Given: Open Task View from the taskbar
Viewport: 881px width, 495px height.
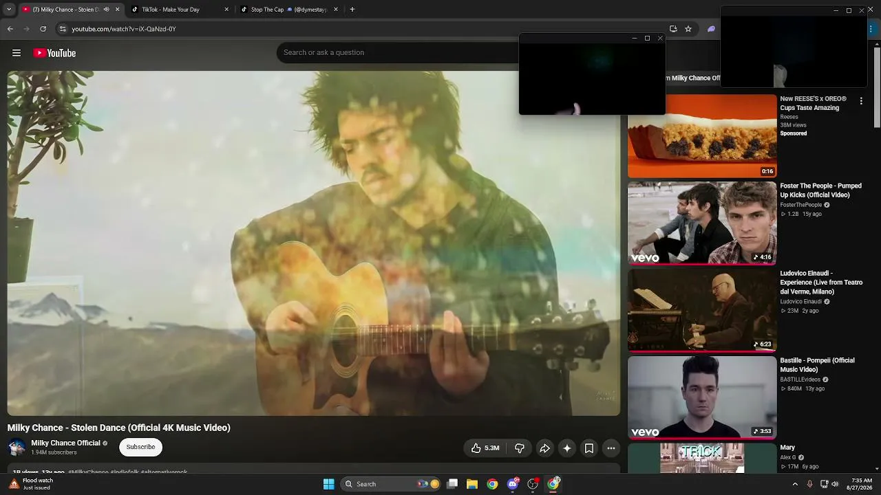Looking at the screenshot, I should tap(452, 484).
